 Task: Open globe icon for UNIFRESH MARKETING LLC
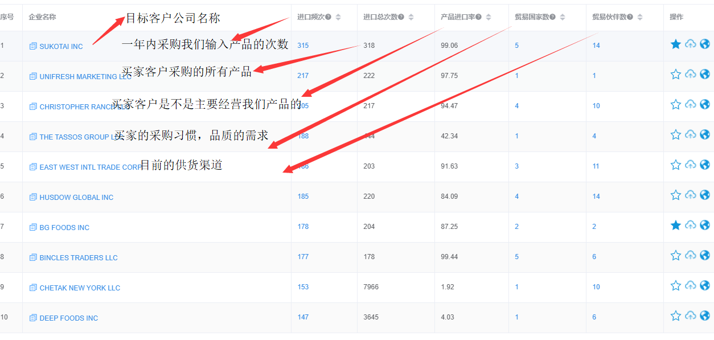point(705,74)
